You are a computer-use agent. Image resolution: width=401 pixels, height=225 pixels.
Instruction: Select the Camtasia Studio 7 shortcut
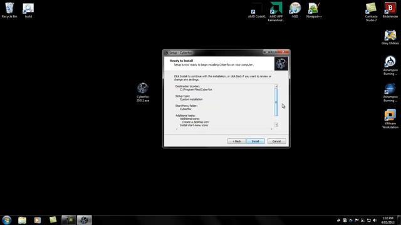371,12
